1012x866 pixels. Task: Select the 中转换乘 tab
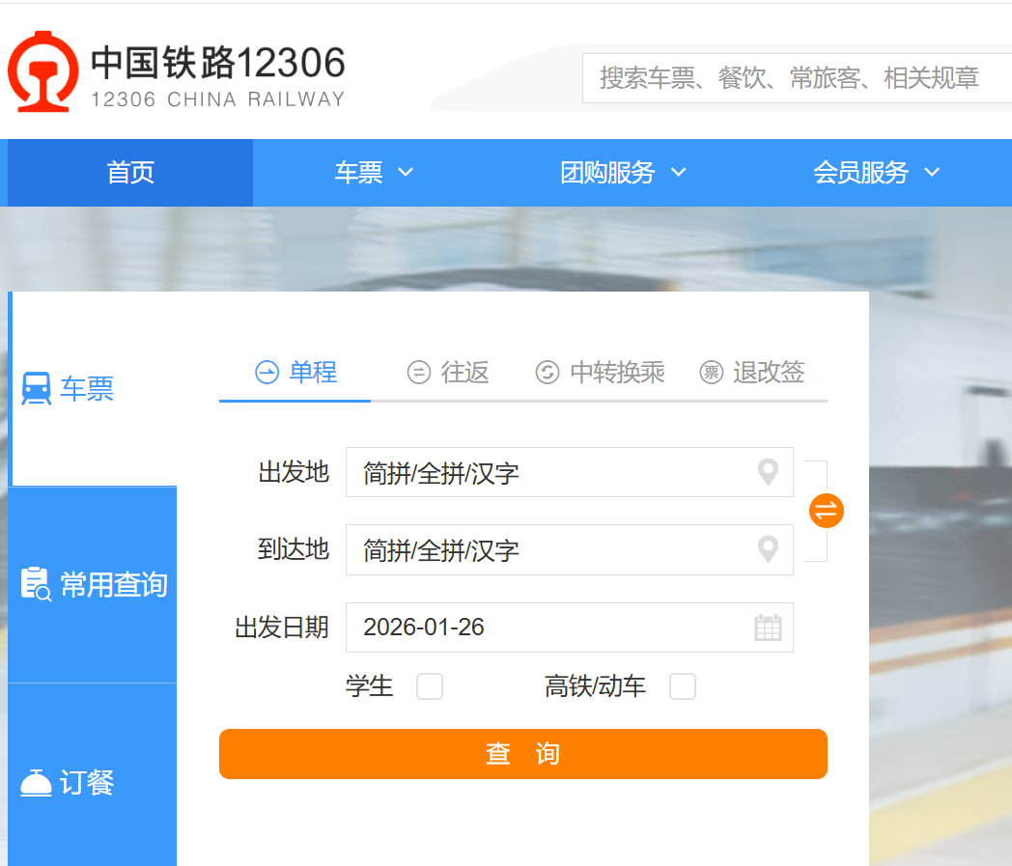coord(599,373)
